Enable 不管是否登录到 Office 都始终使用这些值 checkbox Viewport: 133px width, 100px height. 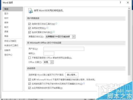click(30, 58)
